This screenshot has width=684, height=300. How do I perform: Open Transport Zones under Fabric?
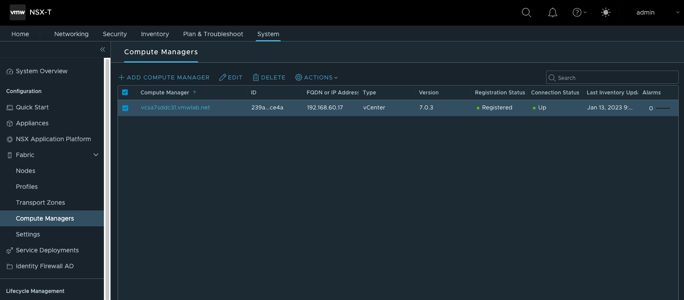tap(40, 202)
